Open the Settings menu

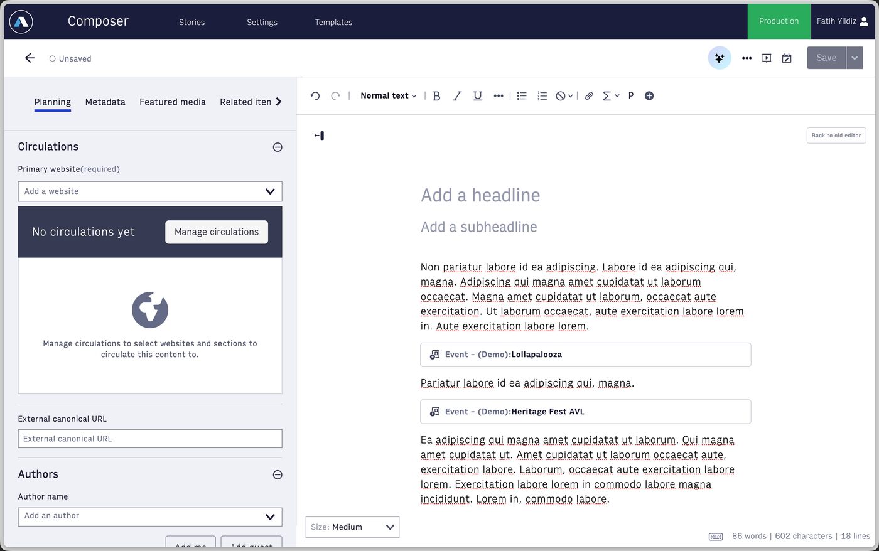pyautogui.click(x=262, y=22)
